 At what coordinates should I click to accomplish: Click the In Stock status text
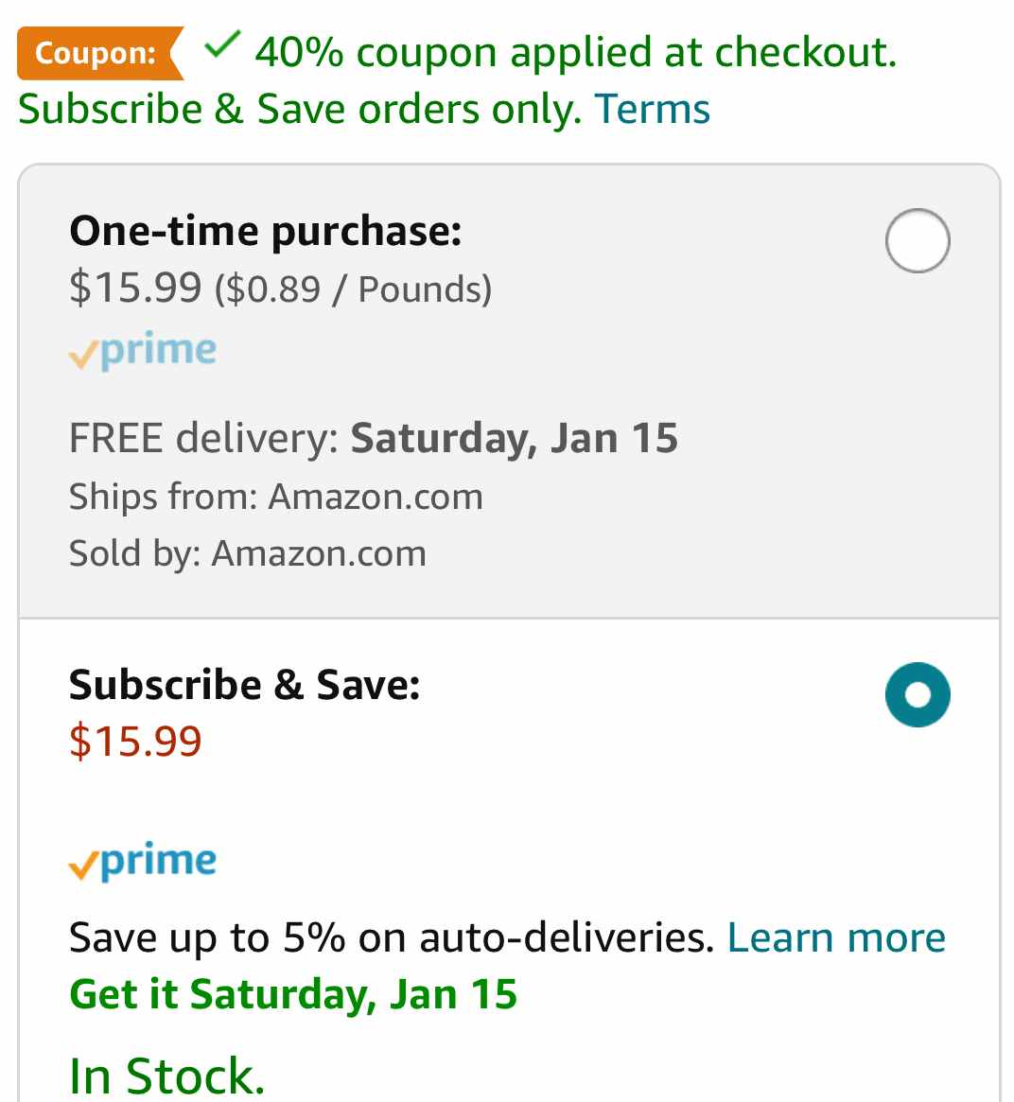tap(167, 1076)
